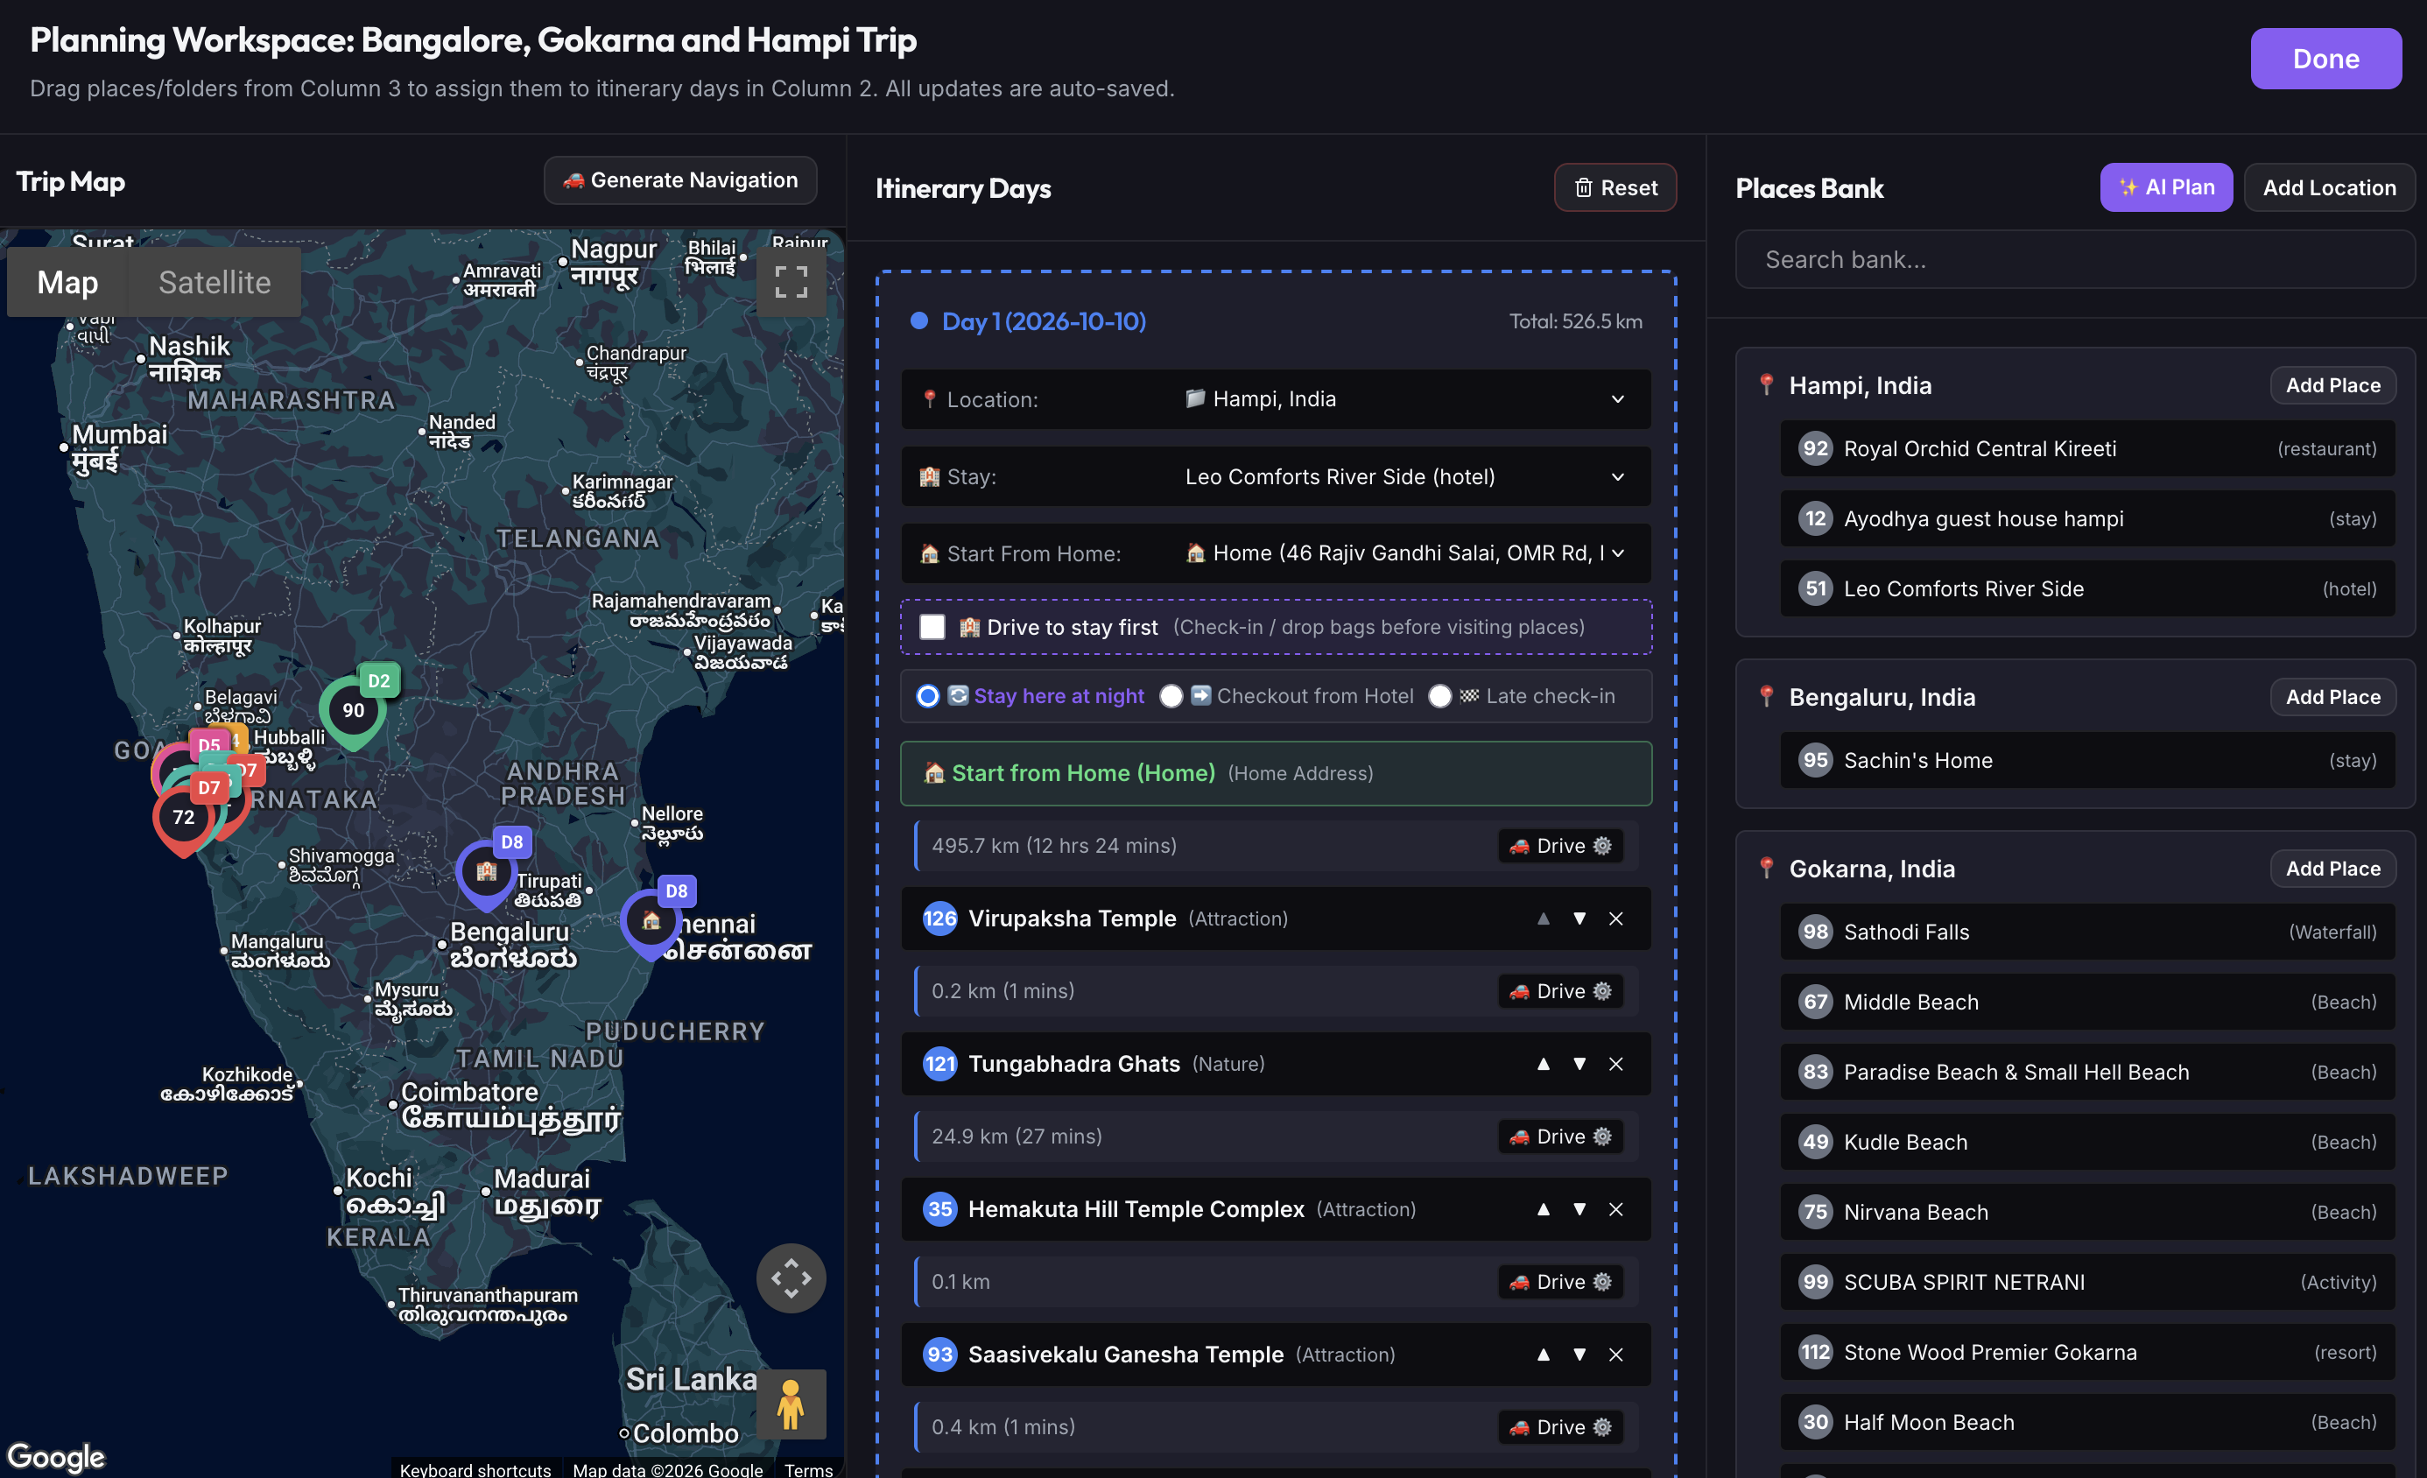This screenshot has height=1478, width=2427.
Task: Change the travel mode for the 0.1 km leg
Action: [x=1560, y=1282]
